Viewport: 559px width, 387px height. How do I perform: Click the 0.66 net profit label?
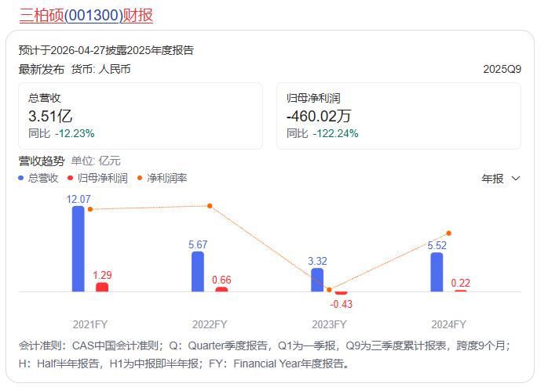click(221, 280)
